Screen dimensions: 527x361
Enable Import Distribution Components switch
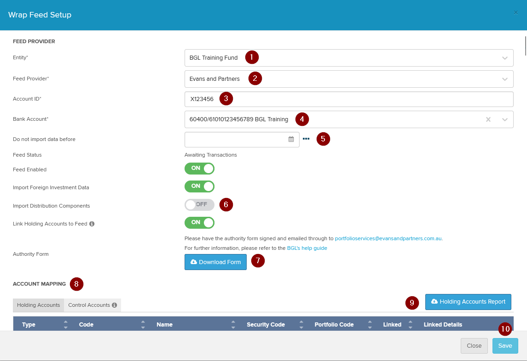point(199,205)
